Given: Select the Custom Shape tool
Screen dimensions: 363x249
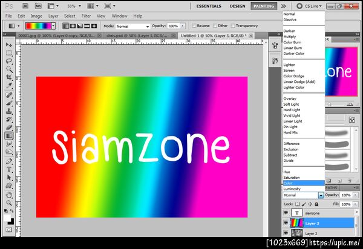Looking at the screenshot, I should coord(9,186).
